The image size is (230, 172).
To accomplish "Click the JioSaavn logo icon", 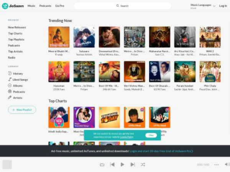I will point(5,6).
